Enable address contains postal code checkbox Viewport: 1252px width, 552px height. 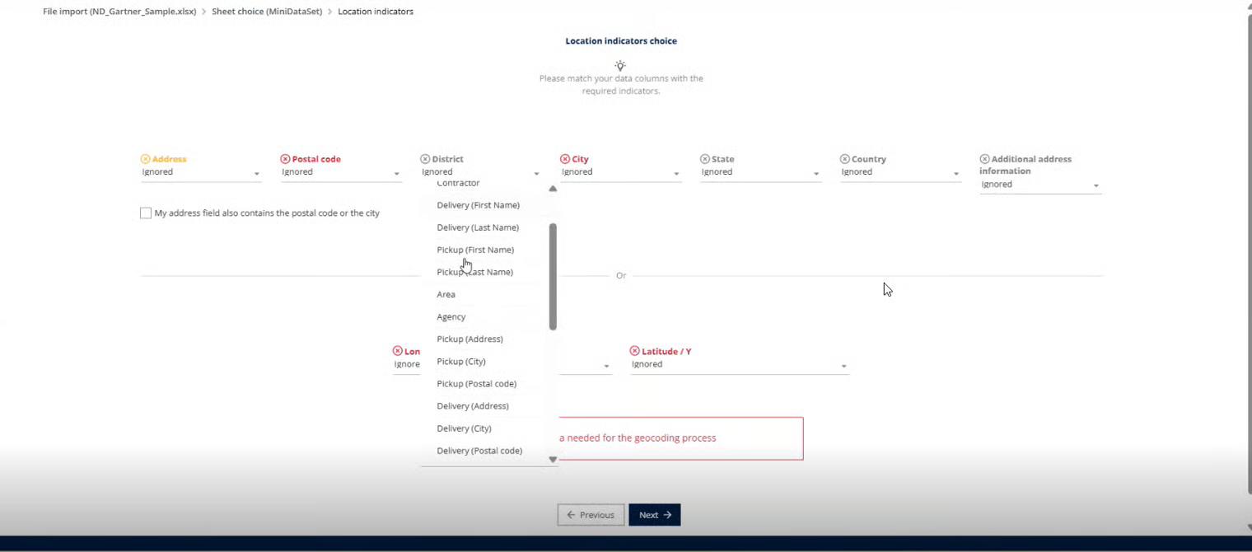pyautogui.click(x=146, y=213)
